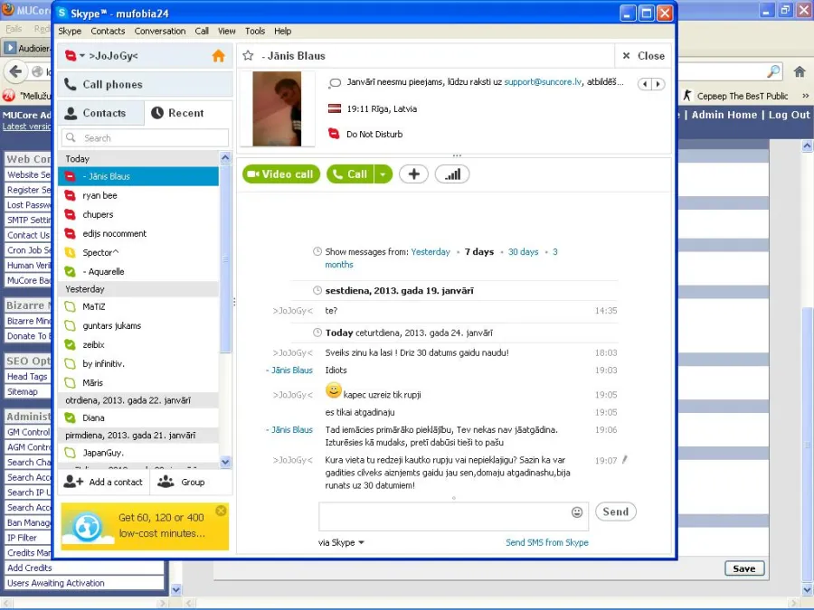Click the plus add-people button
This screenshot has width=814, height=610.
tap(413, 174)
